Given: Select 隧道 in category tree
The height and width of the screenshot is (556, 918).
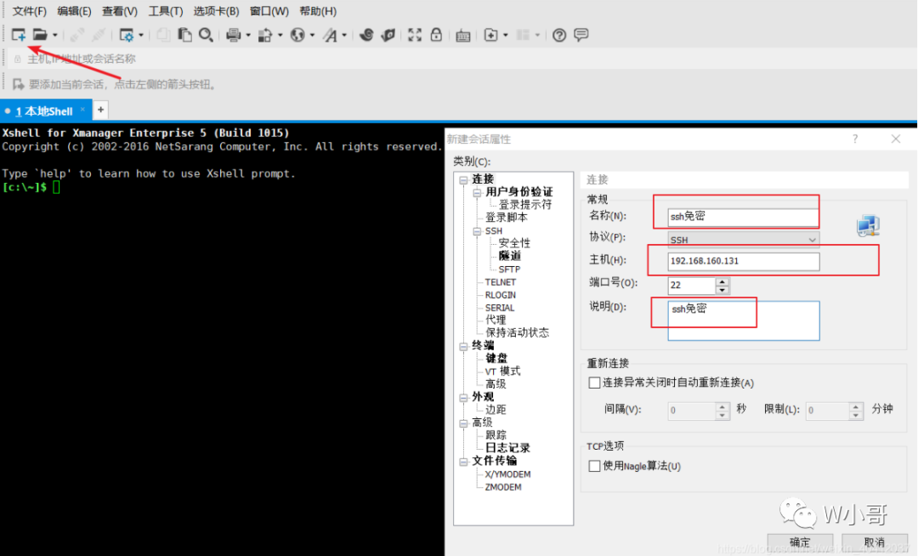Looking at the screenshot, I should pos(509,256).
